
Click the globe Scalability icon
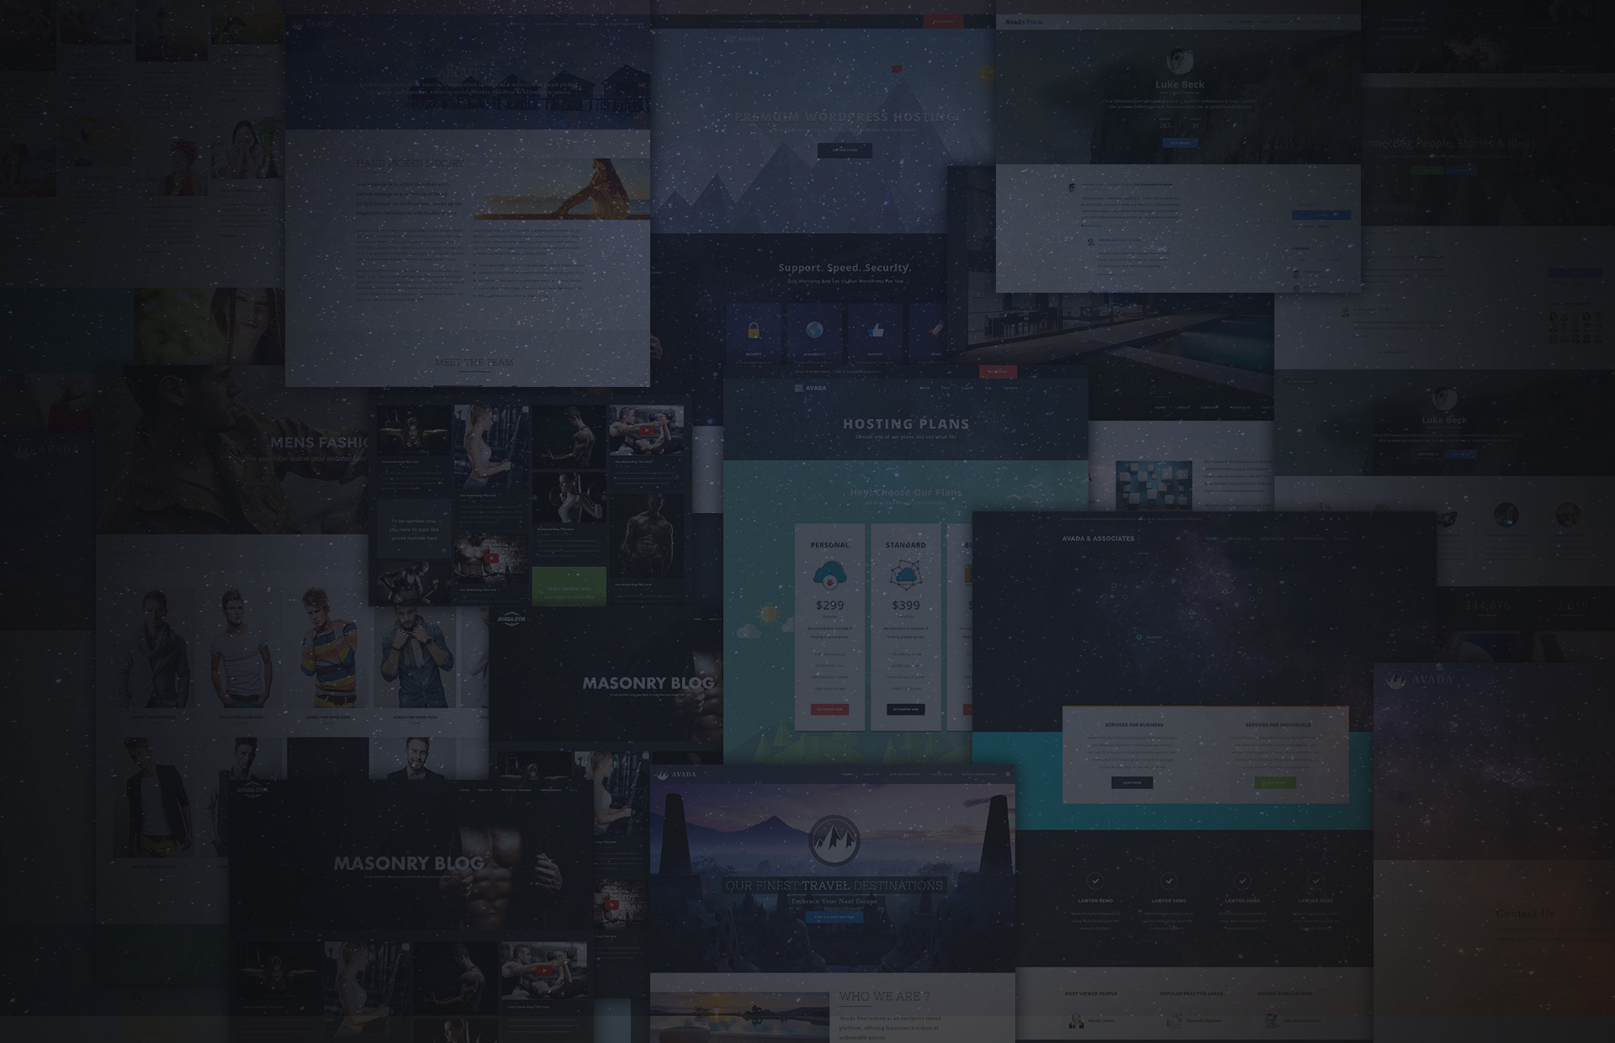pos(814,331)
